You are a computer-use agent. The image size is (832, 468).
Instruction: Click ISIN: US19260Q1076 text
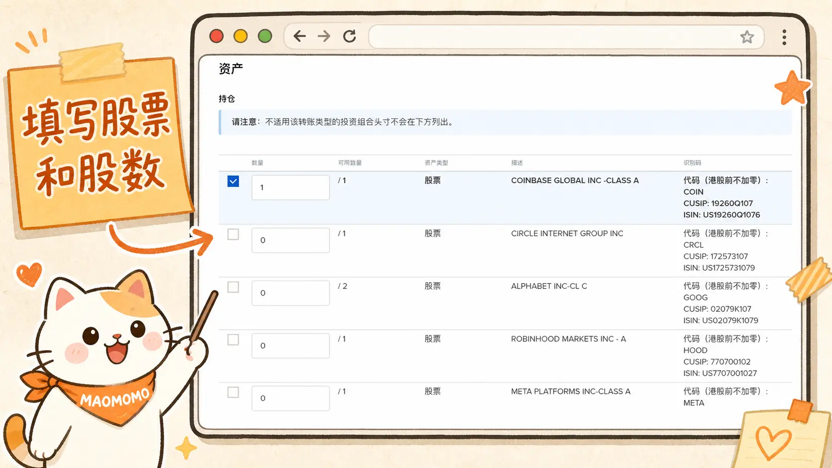[722, 215]
